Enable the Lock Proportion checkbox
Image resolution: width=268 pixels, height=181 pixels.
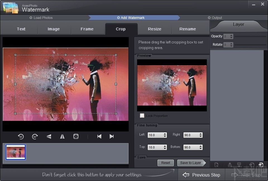pos(142,116)
